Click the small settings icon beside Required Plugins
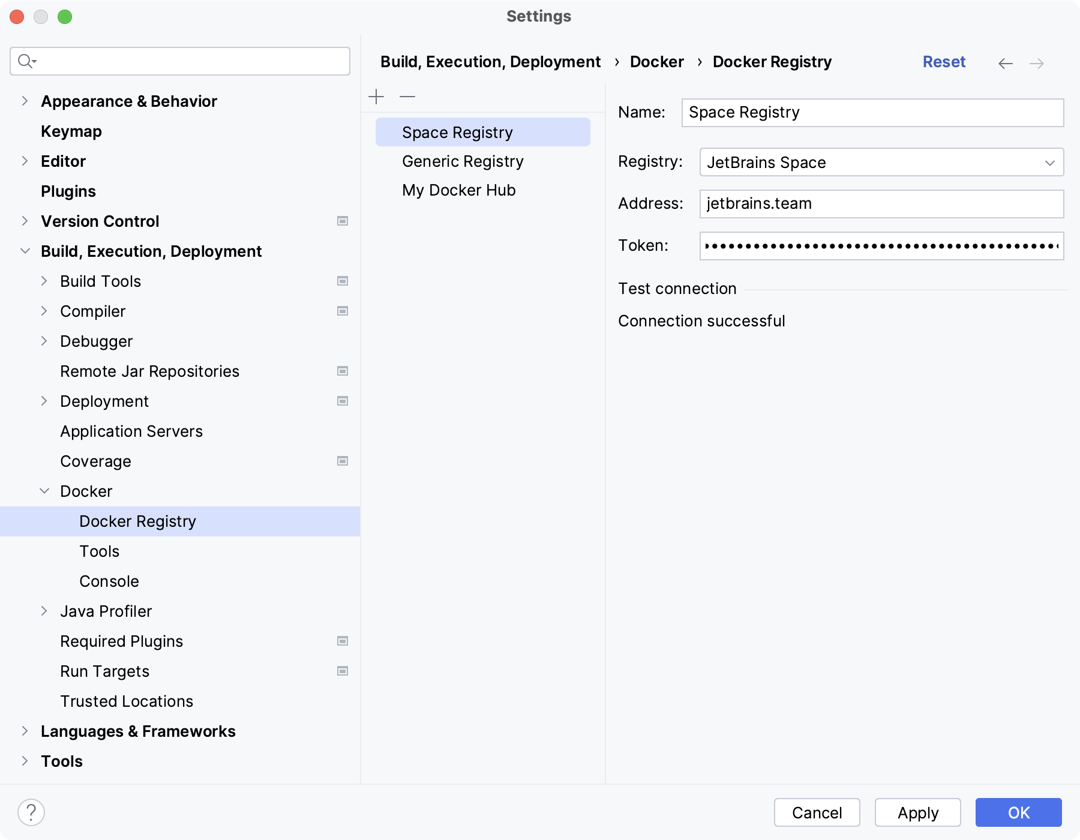Screen dimensions: 1080x840 (342, 641)
